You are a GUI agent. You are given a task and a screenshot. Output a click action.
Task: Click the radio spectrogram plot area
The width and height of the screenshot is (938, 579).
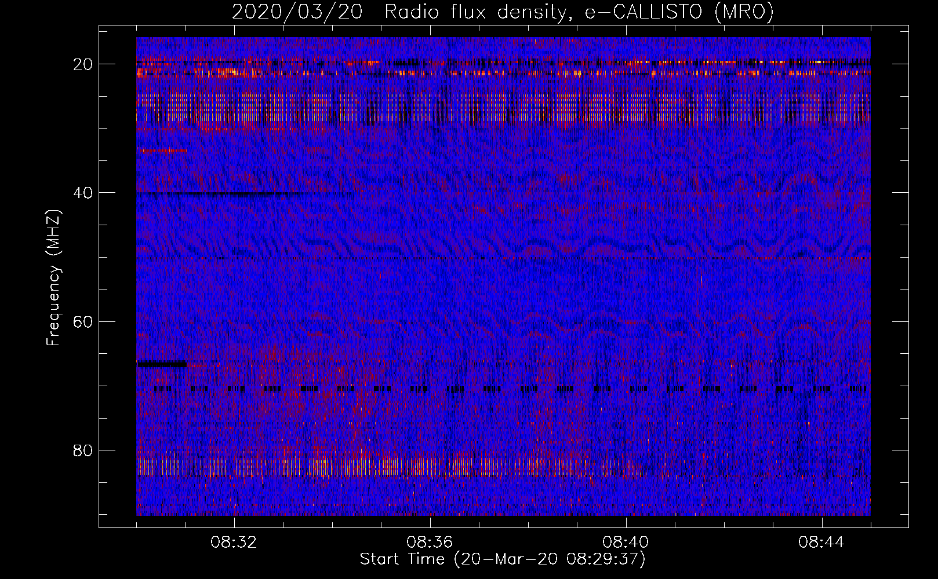tap(503, 276)
